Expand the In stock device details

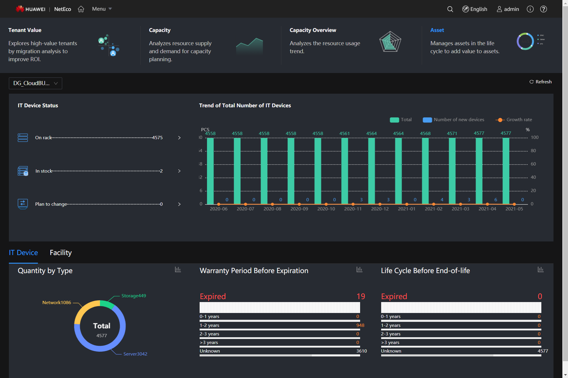[x=179, y=171]
